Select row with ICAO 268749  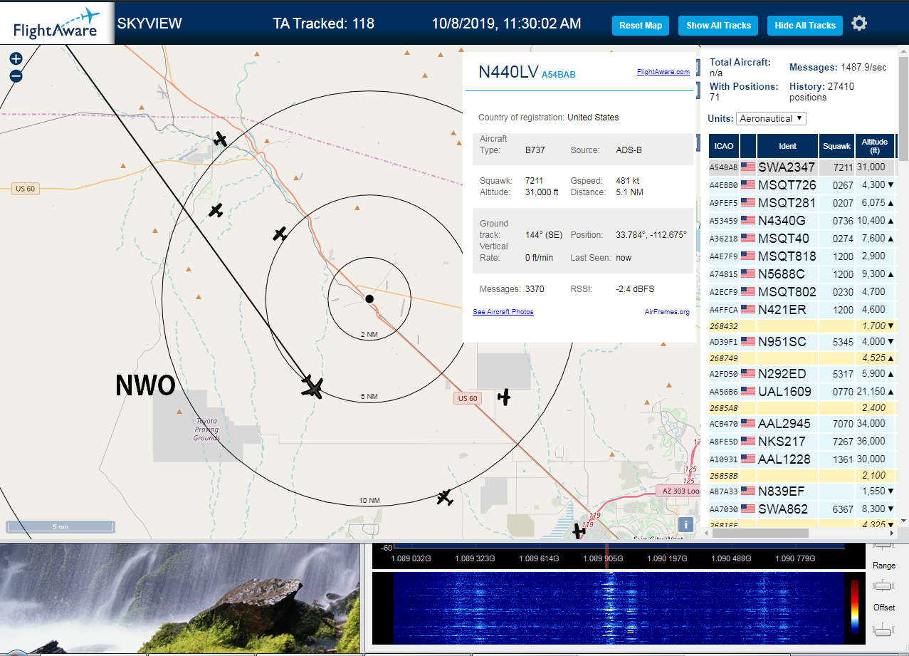(802, 358)
